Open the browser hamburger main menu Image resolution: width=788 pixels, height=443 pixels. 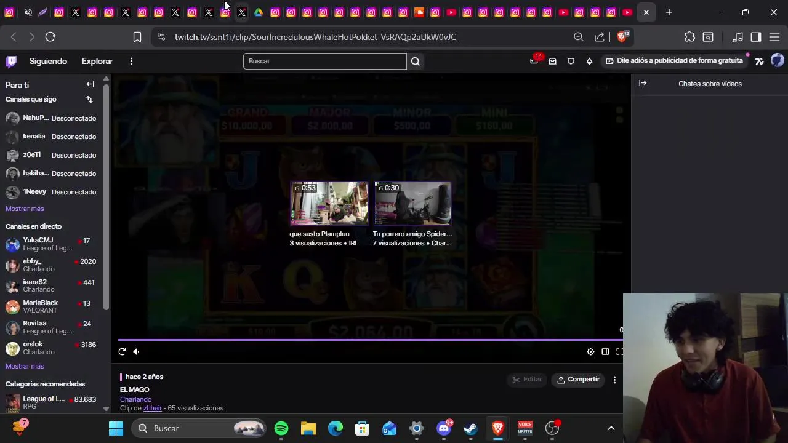pyautogui.click(x=774, y=37)
